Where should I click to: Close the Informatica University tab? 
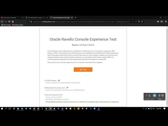click(23, 18)
